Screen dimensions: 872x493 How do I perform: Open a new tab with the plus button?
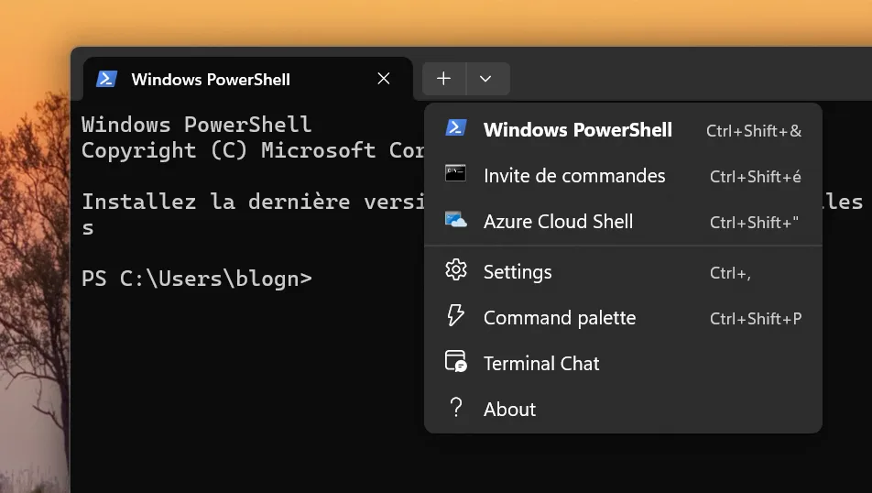(443, 79)
